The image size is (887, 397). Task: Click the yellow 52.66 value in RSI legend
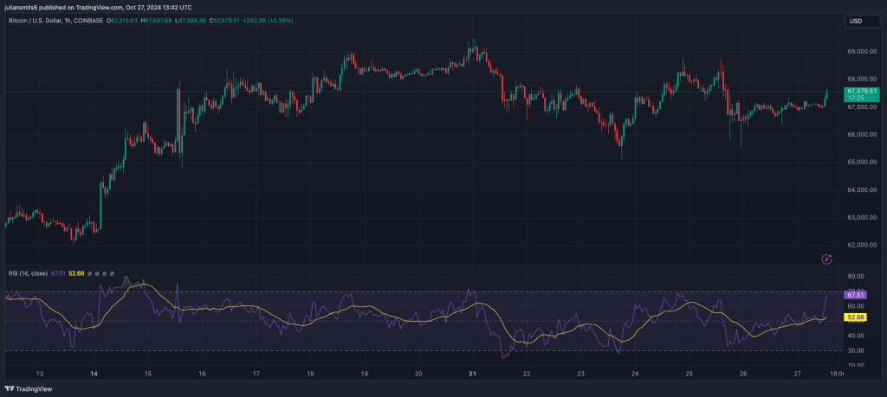pos(76,273)
